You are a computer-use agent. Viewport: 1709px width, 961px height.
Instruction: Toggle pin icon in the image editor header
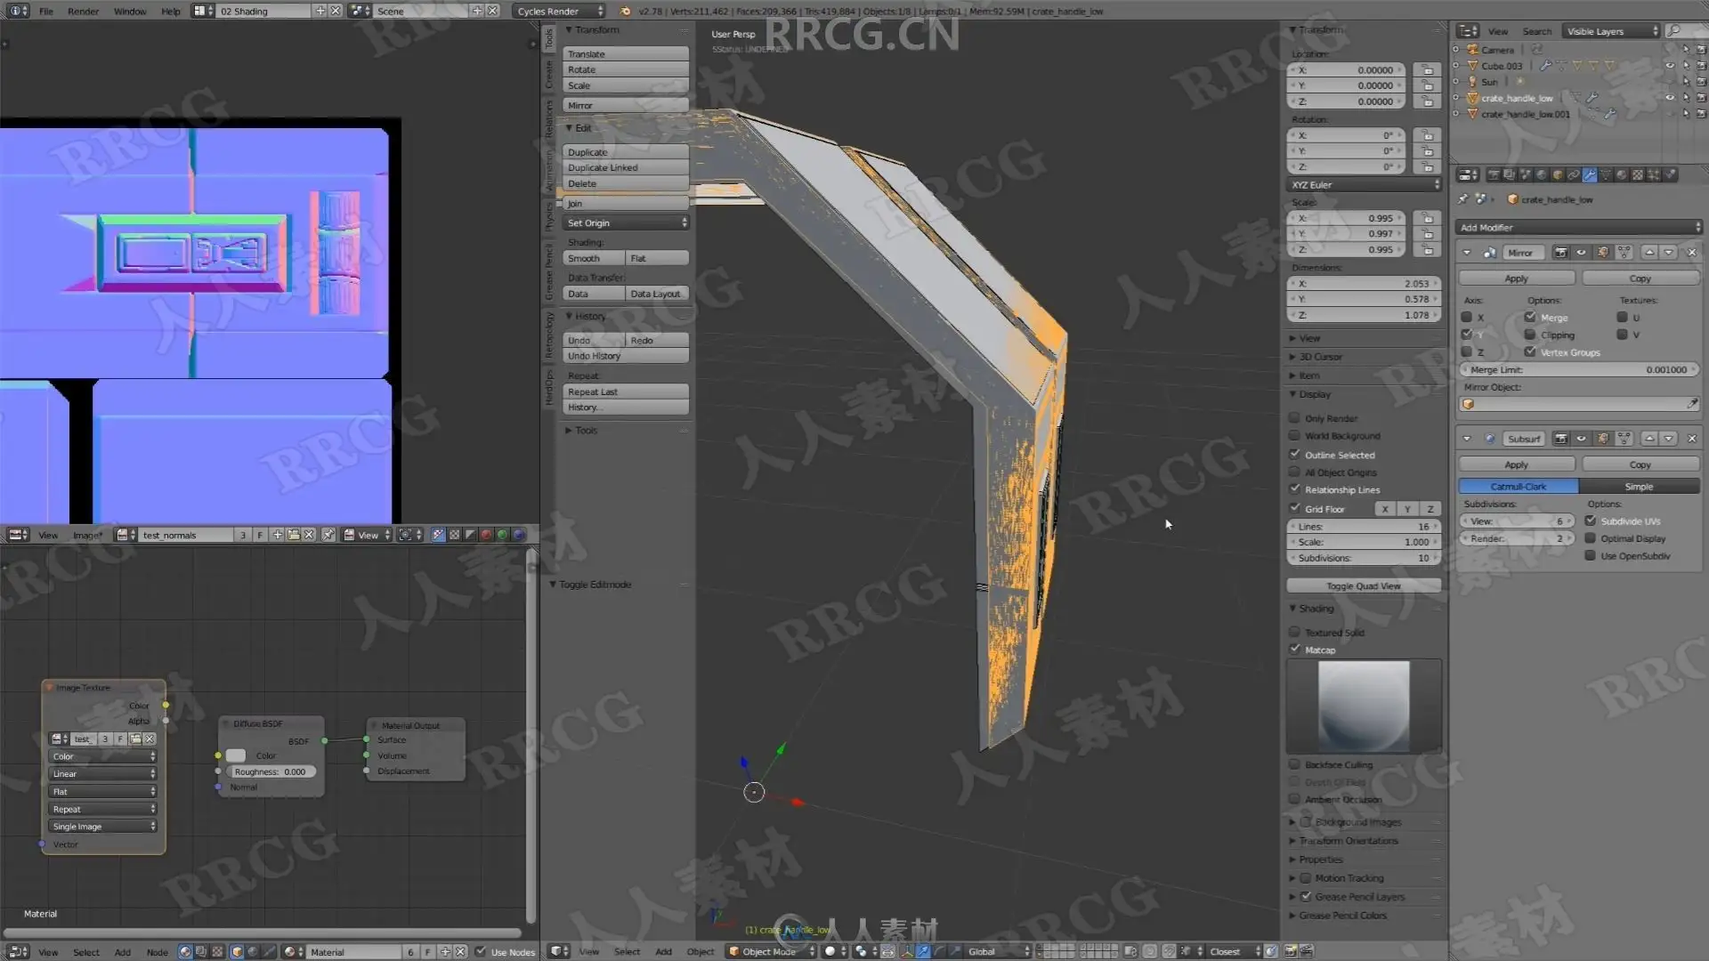click(328, 535)
